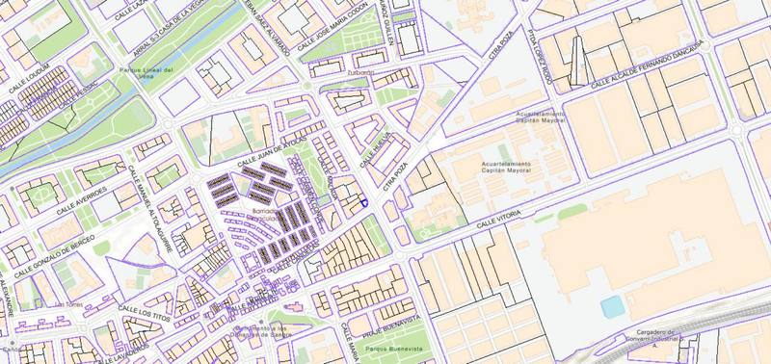Click the pink building above Donantes de Sangre

295,307
